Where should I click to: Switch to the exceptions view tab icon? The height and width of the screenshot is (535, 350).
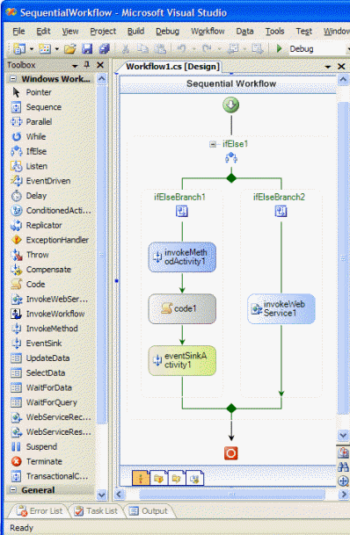158,479
